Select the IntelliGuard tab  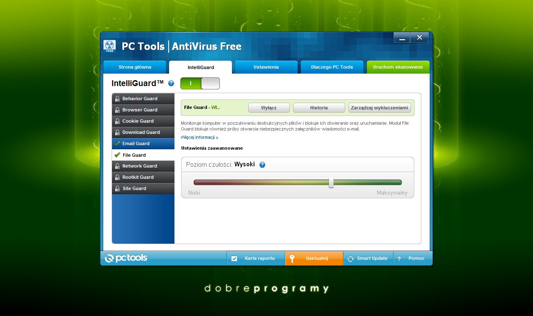pos(201,67)
